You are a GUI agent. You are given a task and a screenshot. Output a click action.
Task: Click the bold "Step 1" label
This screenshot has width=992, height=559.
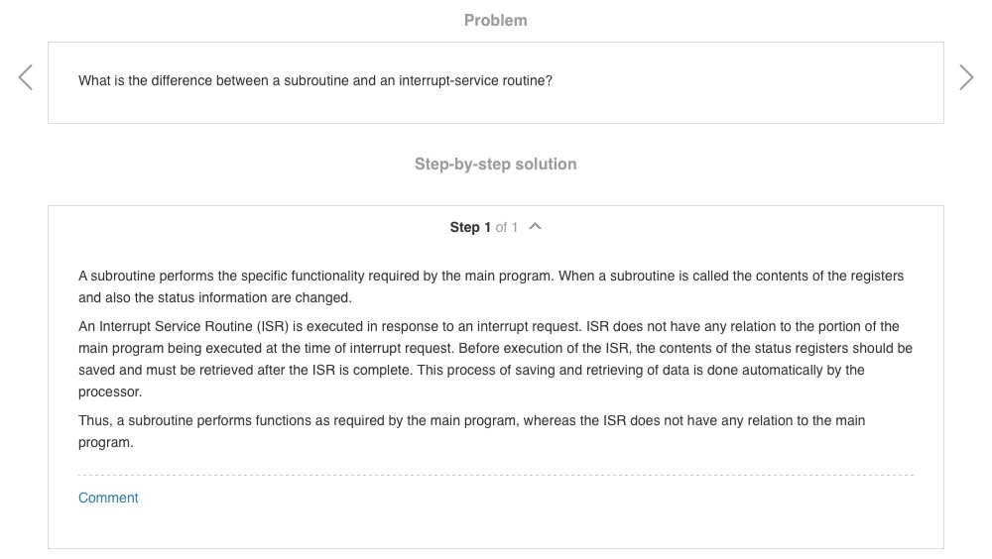pos(470,228)
